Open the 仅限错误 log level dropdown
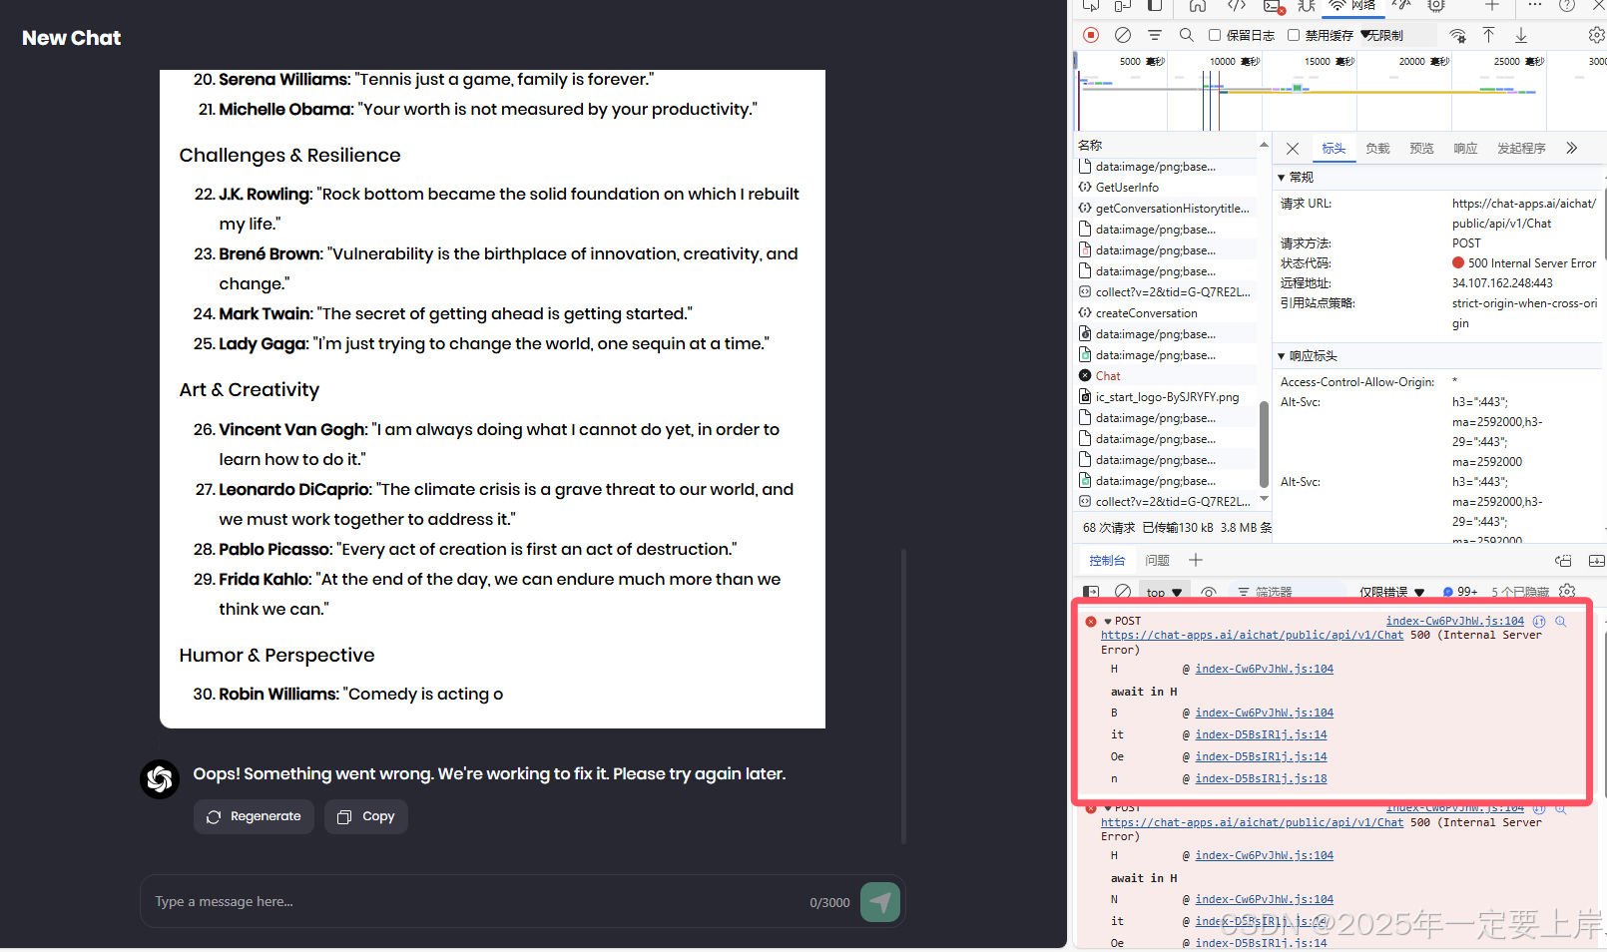This screenshot has height=952, width=1607. tap(1391, 592)
